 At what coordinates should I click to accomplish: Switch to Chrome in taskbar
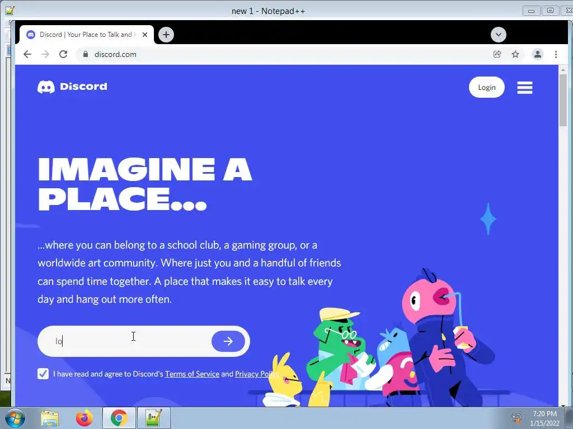point(119,418)
